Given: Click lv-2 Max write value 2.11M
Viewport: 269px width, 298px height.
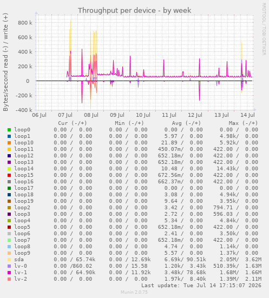Looking at the screenshot, I should click(253, 279).
